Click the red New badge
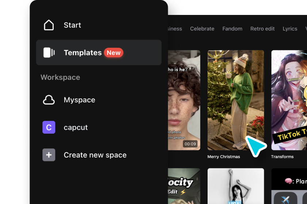Screen dimensions: 307x204 (x=114, y=53)
